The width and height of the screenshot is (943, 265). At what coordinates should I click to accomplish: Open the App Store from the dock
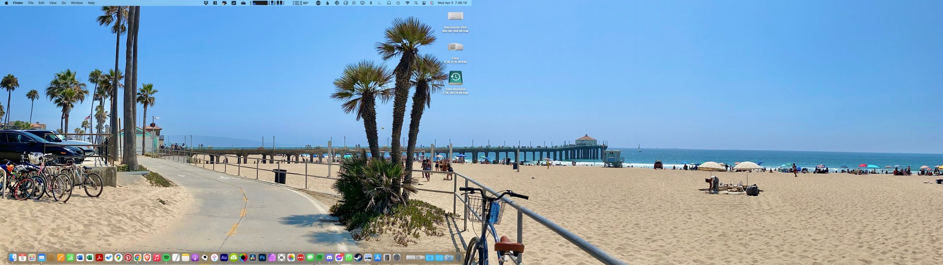378,257
